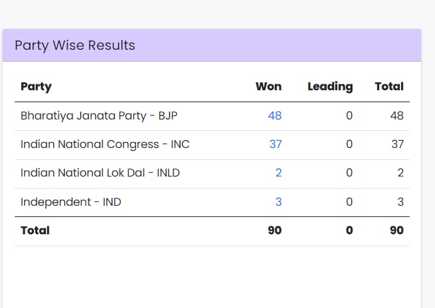The width and height of the screenshot is (435, 308).
Task: Select the Indian National Lok Dal - INLD name
Action: coord(100,173)
